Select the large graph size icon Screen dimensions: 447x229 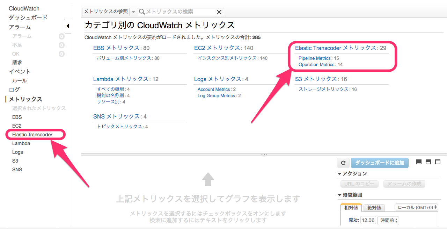(x=438, y=162)
